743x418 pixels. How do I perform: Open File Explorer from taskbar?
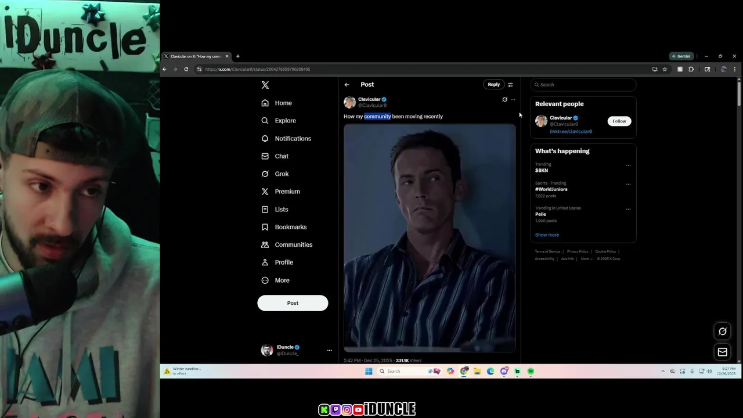click(477, 372)
